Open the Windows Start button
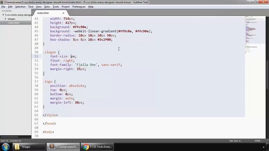 [x=5, y=147]
